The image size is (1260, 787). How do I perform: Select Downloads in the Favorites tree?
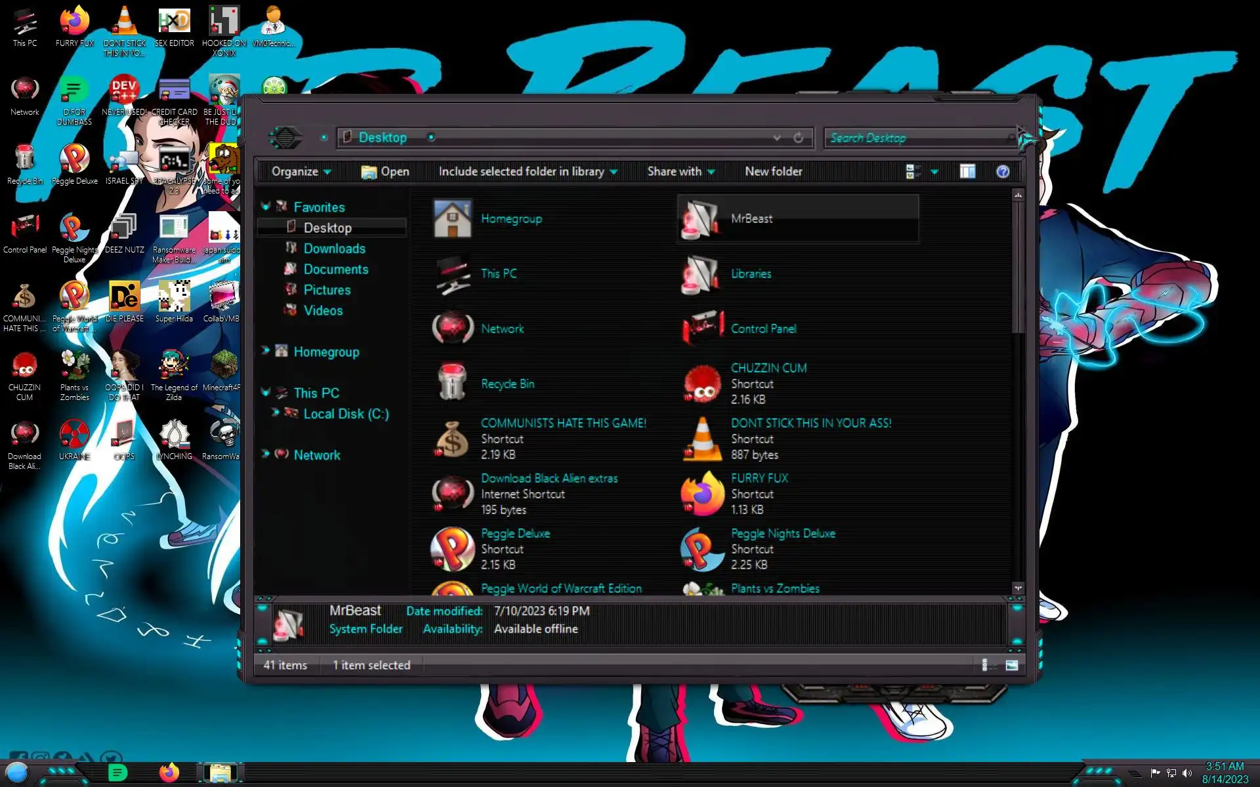pos(334,249)
